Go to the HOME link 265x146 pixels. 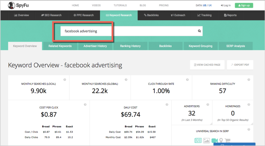point(75,5)
